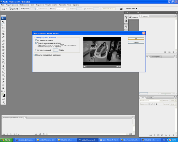Uncheck 'Создать покадровую анимацию' checkbox
Image resolution: width=178 pixels, height=142 pixels.
pyautogui.click(x=35, y=55)
